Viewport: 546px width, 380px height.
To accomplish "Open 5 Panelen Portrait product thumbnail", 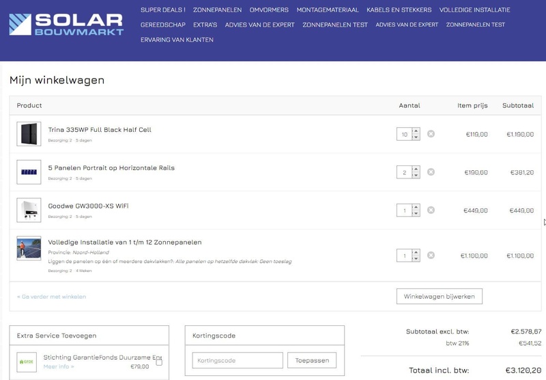I will coord(29,172).
